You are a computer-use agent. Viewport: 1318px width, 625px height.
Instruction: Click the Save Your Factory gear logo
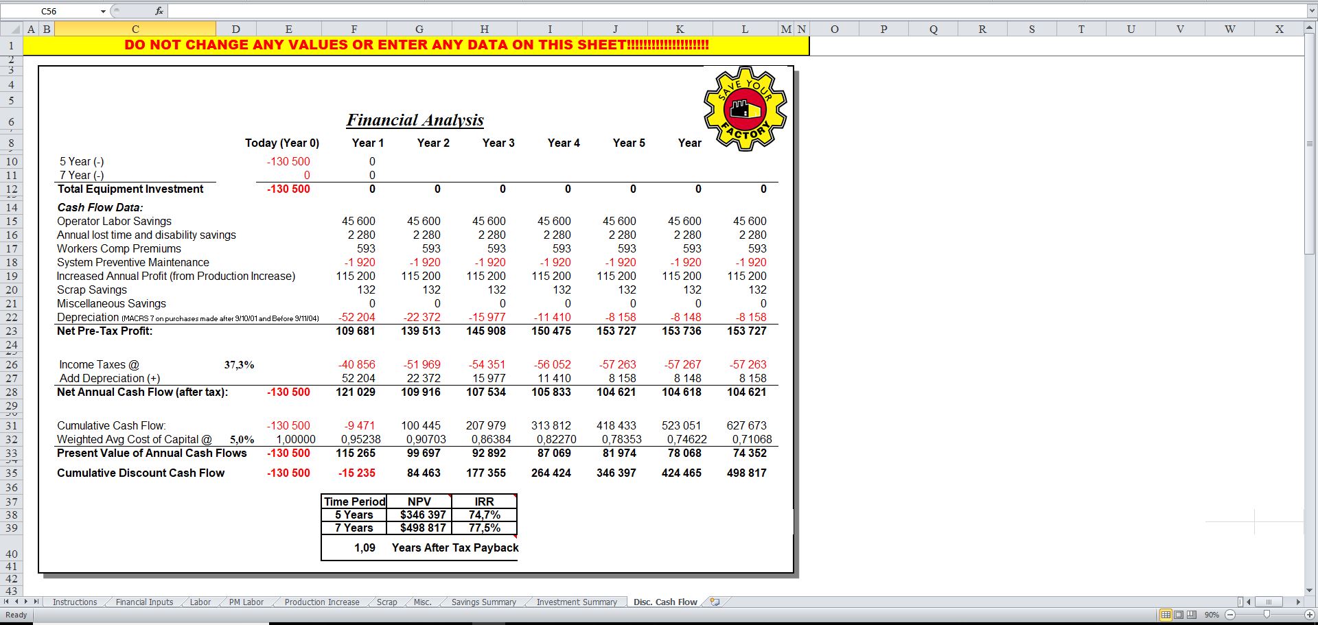745,108
